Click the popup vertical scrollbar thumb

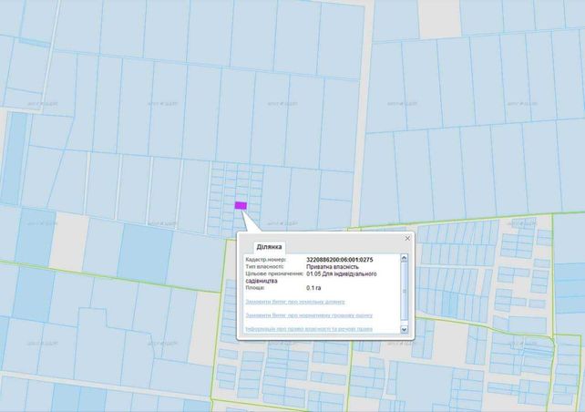404,291
